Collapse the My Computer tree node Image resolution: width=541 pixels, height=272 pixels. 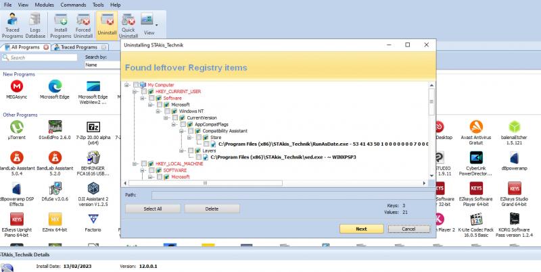point(126,84)
